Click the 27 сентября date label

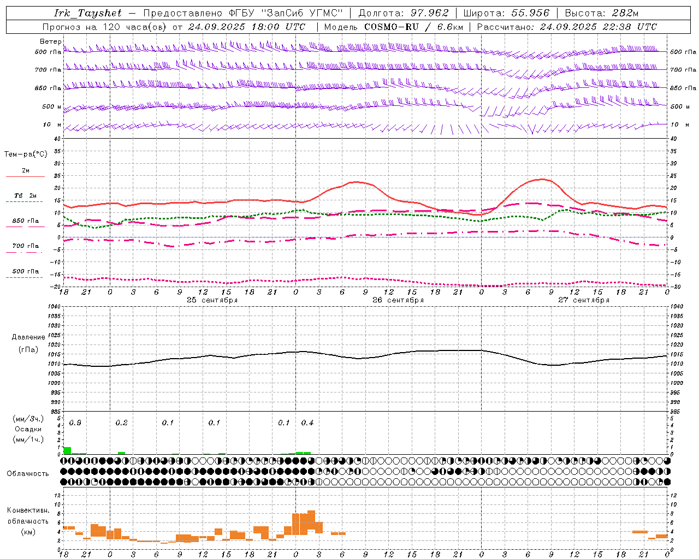click(584, 300)
